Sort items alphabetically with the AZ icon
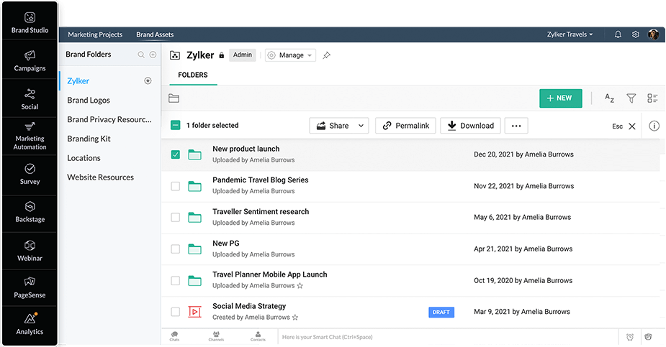The height and width of the screenshot is (347, 666). click(x=610, y=98)
